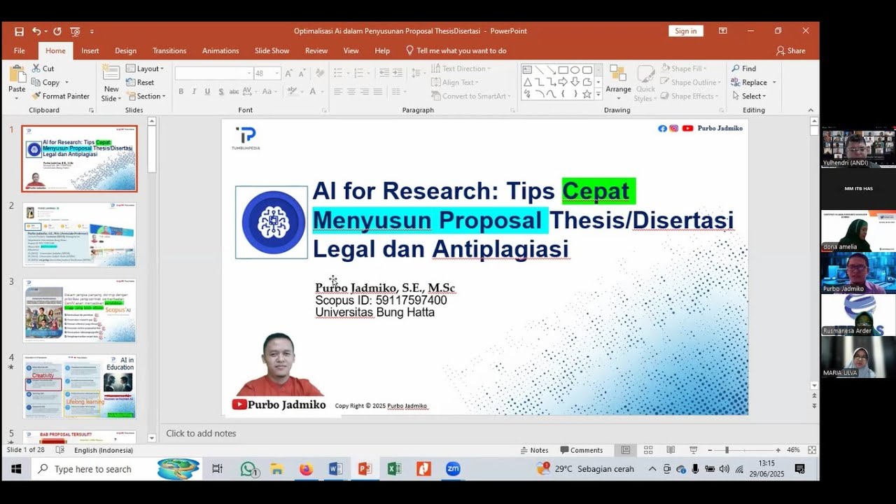This screenshot has width=896, height=504.
Task: Click the Increase Font Size icon
Action: click(288, 73)
